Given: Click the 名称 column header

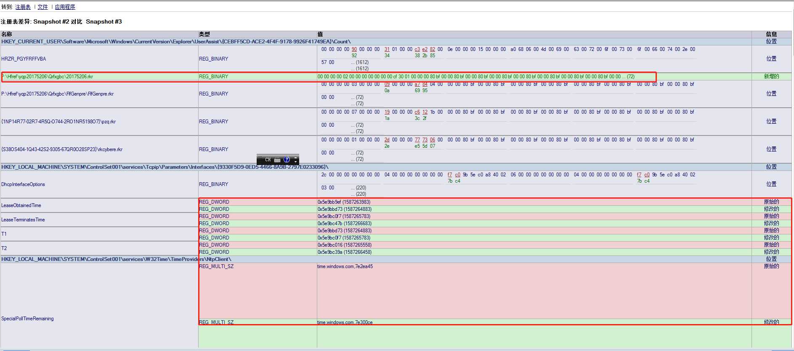Looking at the screenshot, I should [x=7, y=34].
